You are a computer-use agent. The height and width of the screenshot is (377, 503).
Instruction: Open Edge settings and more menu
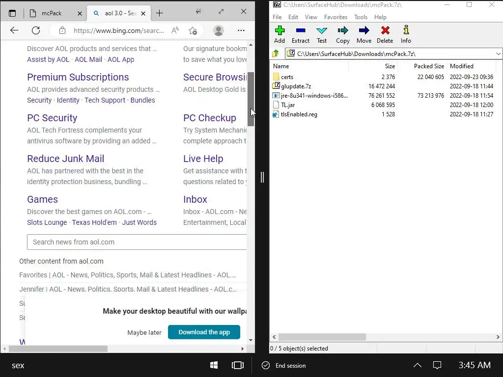241,30
